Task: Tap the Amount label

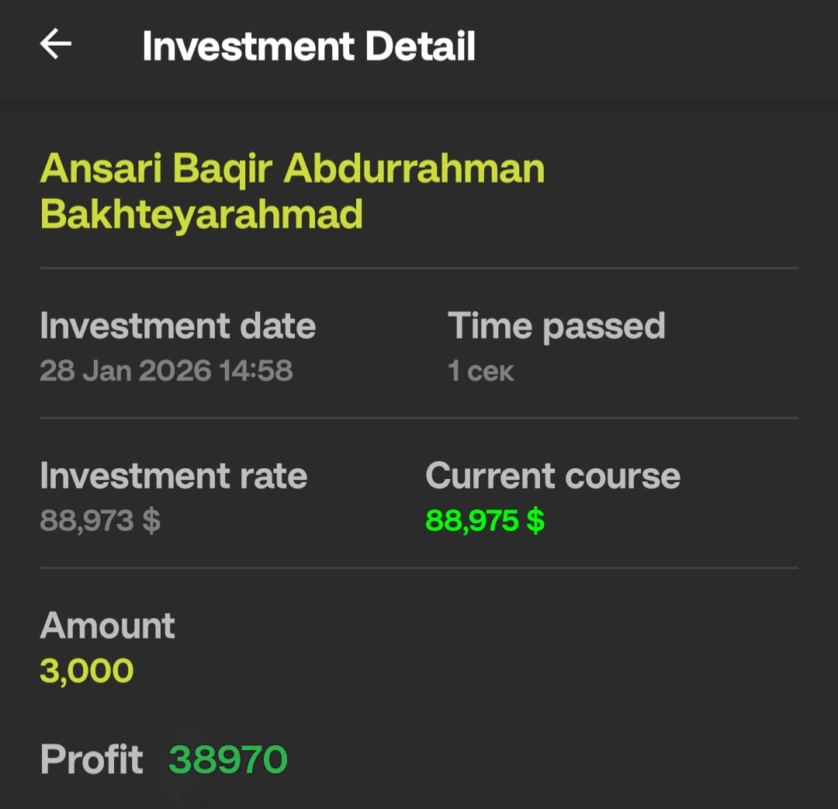Action: [x=107, y=625]
